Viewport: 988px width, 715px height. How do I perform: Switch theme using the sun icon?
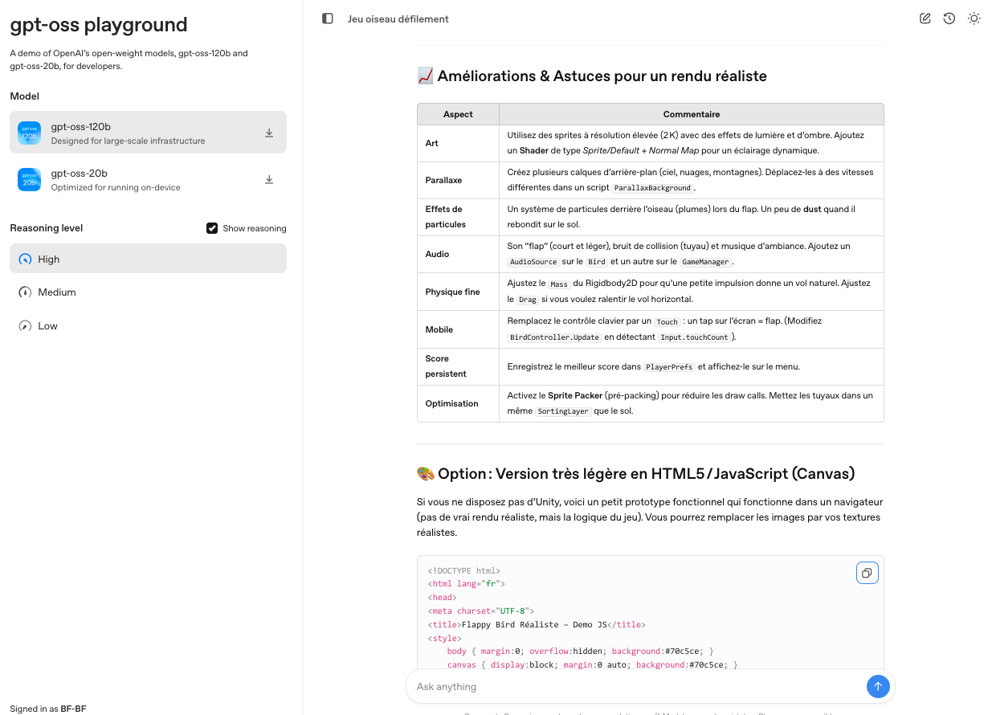974,18
